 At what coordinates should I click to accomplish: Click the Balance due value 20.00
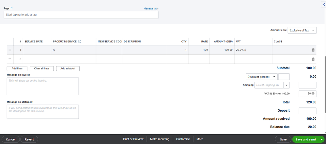pyautogui.click(x=312, y=127)
